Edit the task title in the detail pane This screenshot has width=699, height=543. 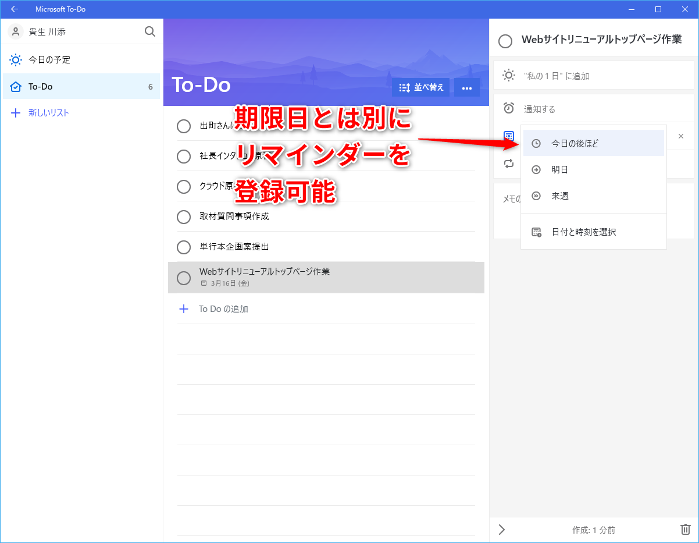[602, 40]
